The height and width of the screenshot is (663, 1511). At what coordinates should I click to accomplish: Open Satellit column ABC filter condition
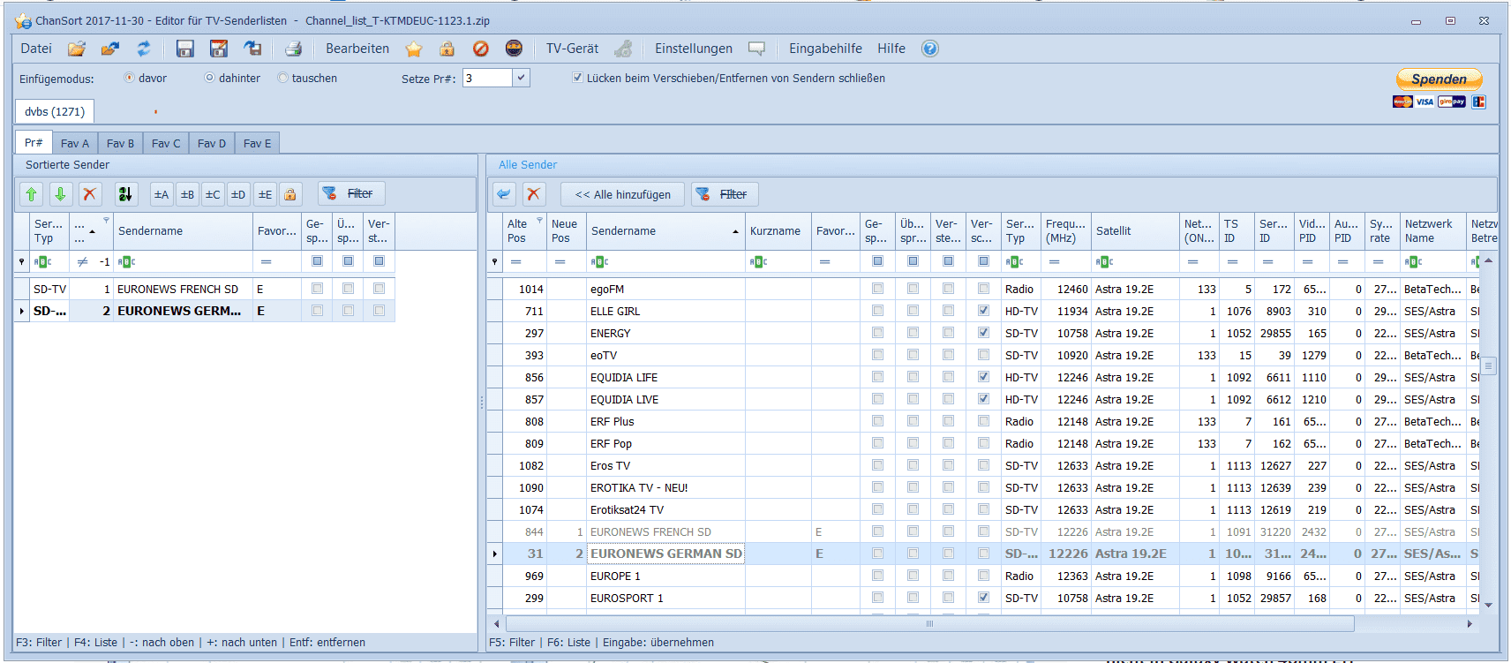1104,261
